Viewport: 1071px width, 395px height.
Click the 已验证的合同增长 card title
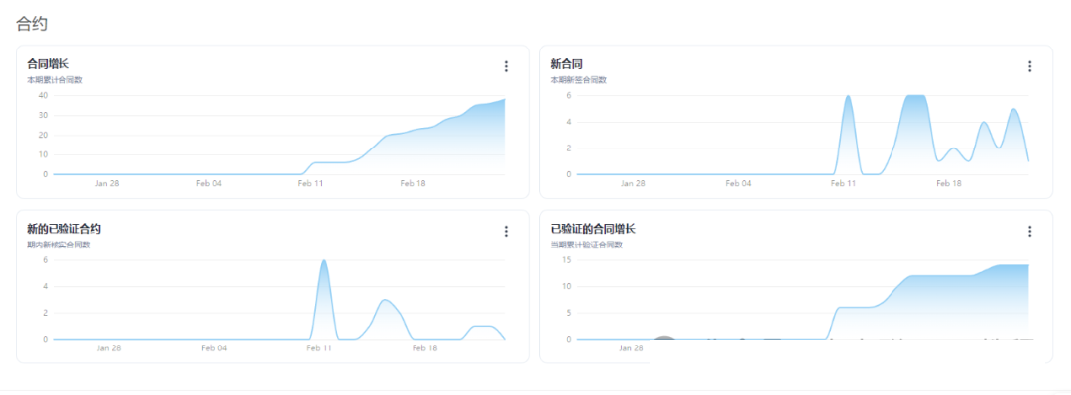(x=594, y=229)
